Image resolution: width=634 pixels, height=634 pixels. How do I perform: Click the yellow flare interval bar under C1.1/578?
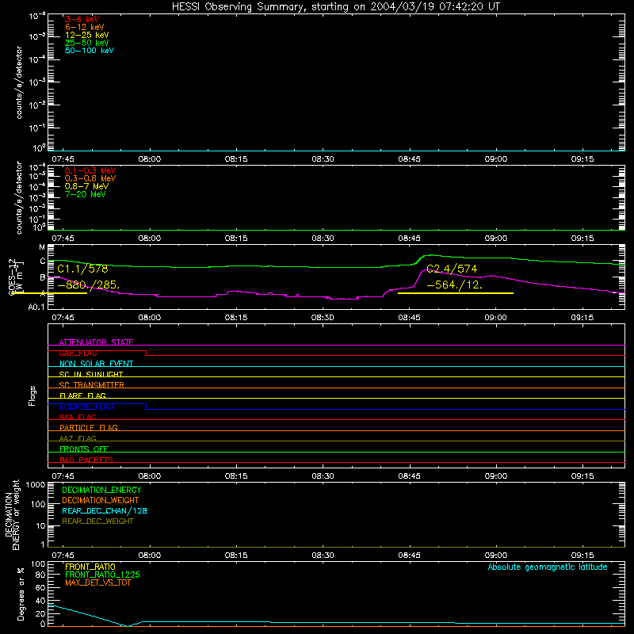tap(51, 293)
